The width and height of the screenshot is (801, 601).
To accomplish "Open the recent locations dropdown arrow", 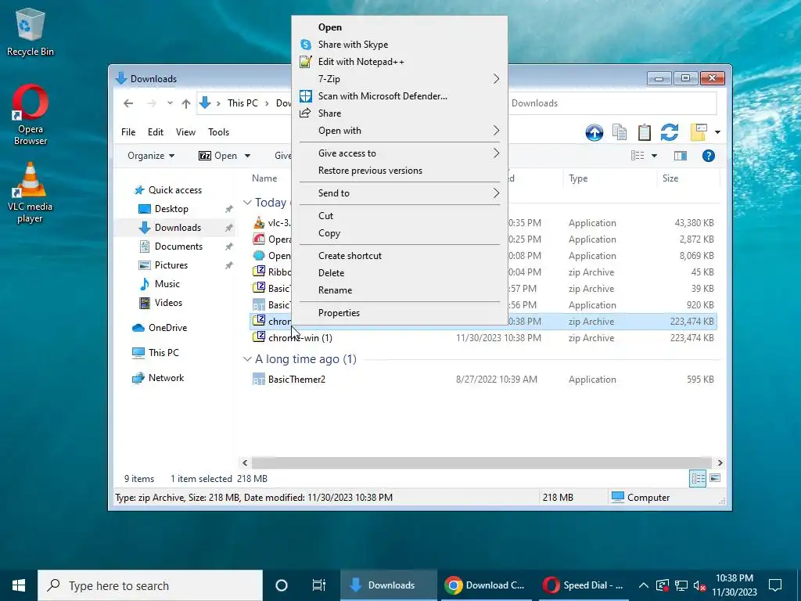I will (170, 103).
